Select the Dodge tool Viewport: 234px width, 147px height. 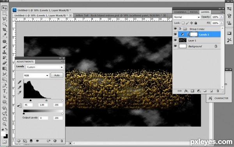[x=4, y=79]
